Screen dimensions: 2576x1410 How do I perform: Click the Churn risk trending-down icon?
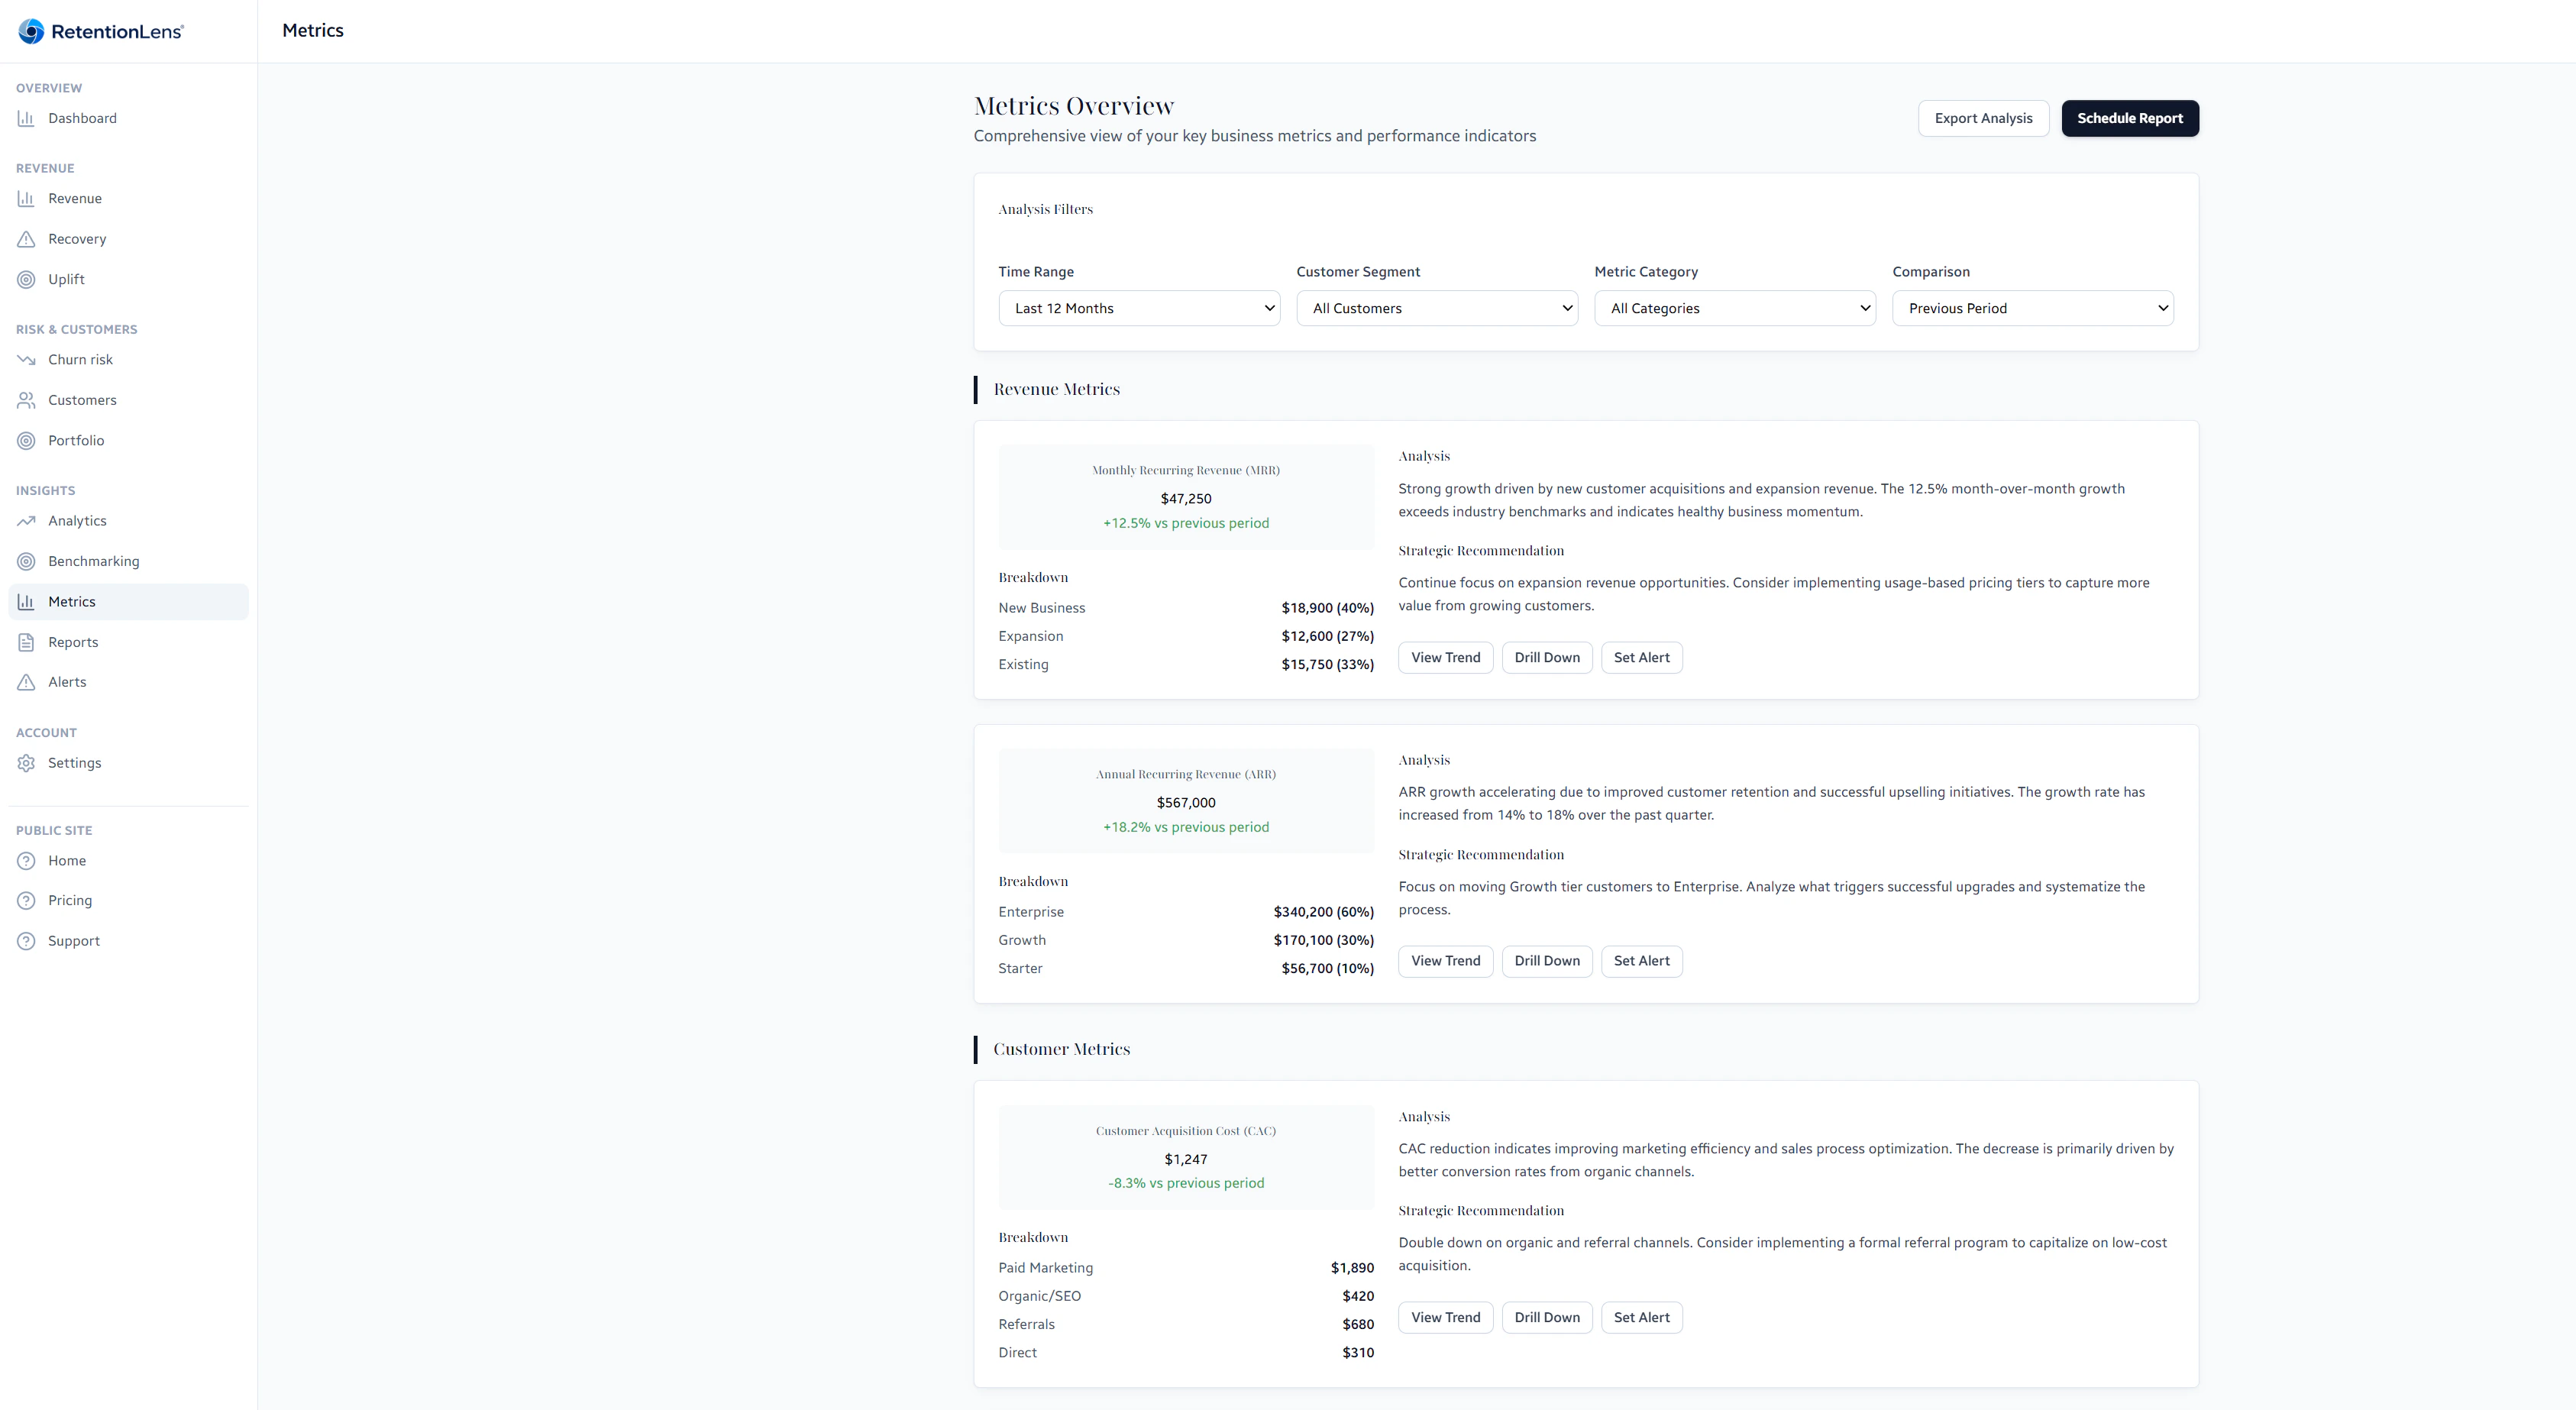click(x=26, y=360)
